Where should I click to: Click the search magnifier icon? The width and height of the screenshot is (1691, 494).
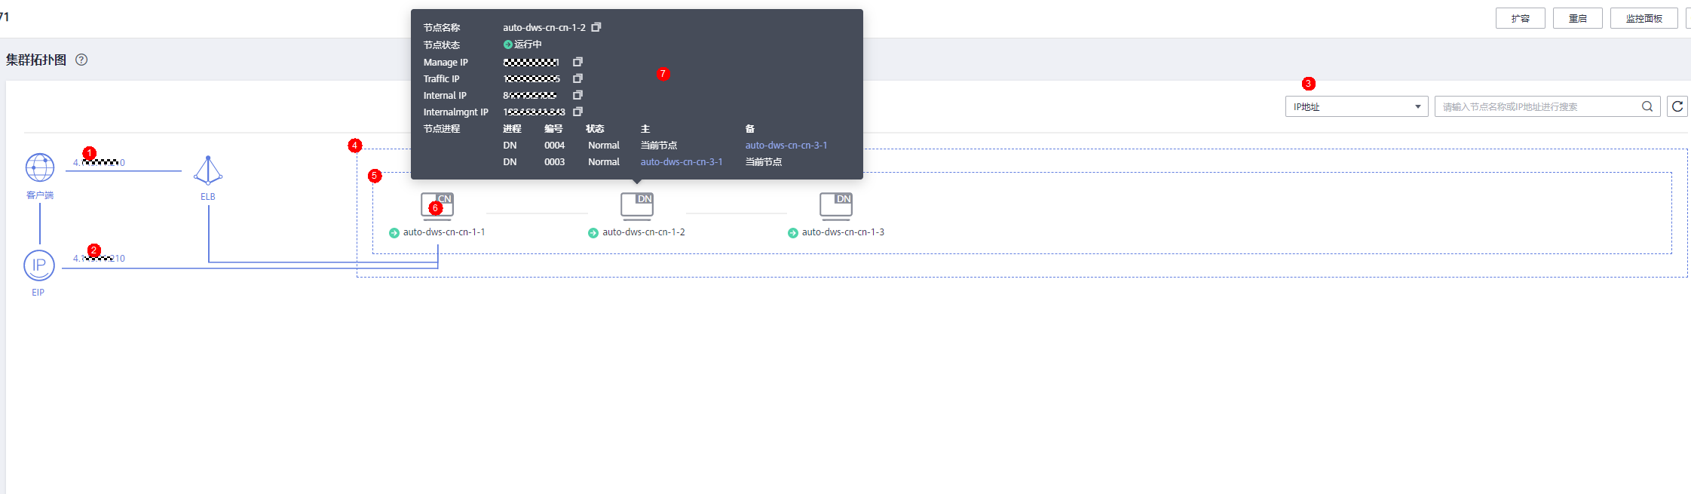click(x=1647, y=106)
